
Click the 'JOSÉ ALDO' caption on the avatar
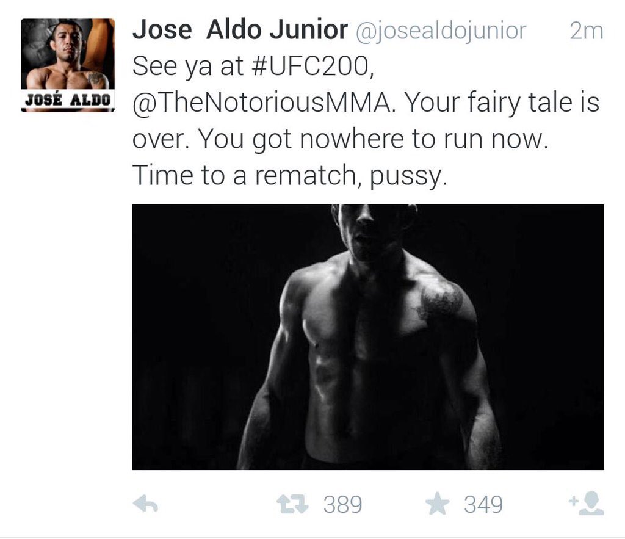click(x=68, y=100)
